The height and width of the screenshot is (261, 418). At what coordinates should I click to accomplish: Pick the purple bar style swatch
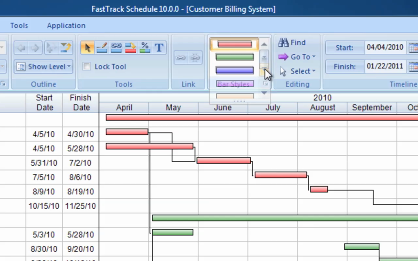point(235,84)
